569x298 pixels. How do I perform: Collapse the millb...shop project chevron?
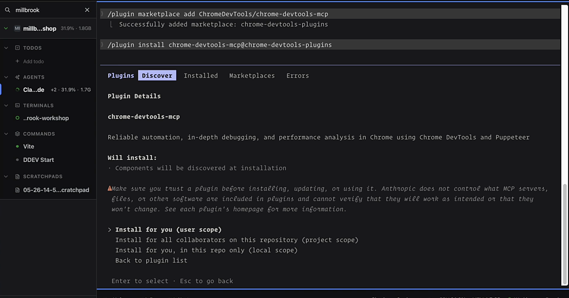point(6,28)
